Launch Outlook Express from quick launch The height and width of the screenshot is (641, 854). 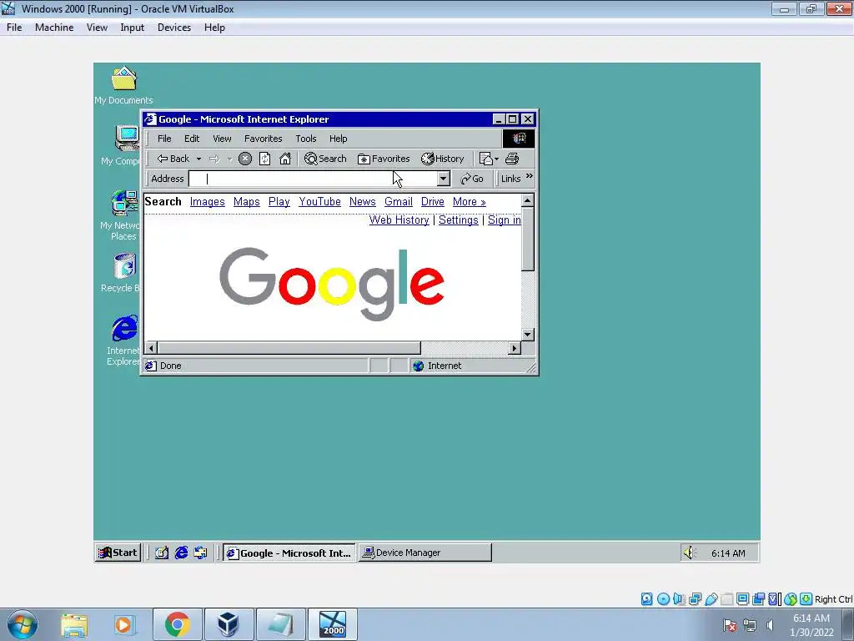coord(200,553)
